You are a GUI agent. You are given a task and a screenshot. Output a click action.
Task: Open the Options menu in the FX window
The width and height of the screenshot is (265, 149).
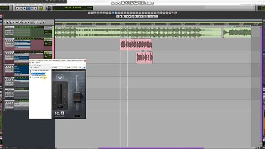38,63
